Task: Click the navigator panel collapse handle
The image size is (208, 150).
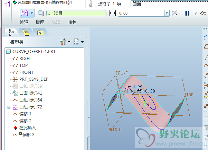Action: click(89, 117)
